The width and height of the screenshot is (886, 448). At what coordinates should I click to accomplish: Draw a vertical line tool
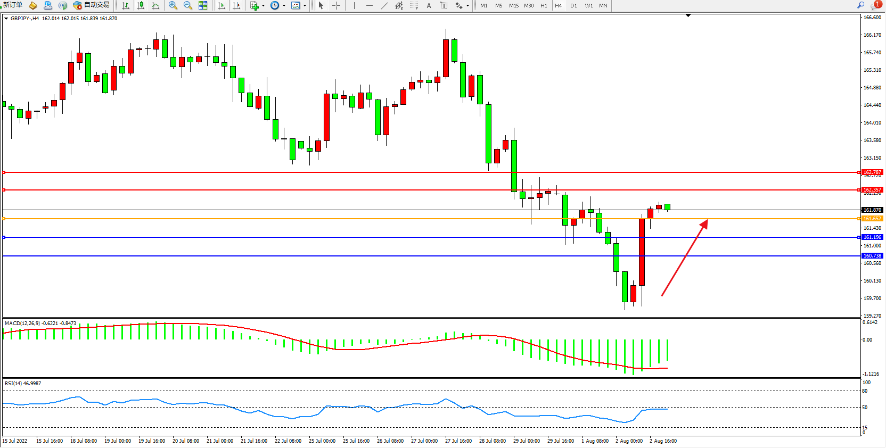(x=354, y=5)
